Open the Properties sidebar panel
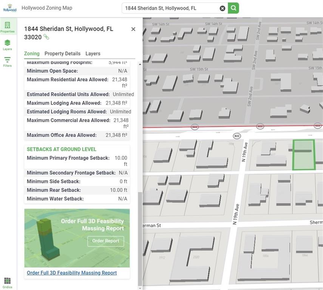The height and width of the screenshot is (290, 323). pos(7,27)
